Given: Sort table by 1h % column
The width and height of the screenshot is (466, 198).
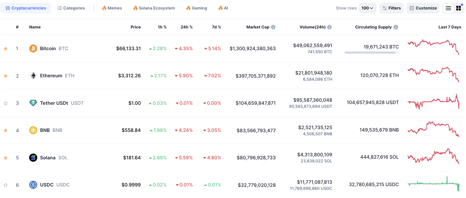Looking at the screenshot, I should coord(162,27).
